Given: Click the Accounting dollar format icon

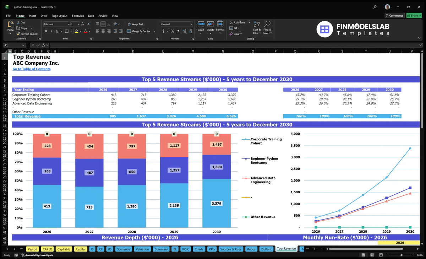Looking at the screenshot, I should click(x=163, y=31).
